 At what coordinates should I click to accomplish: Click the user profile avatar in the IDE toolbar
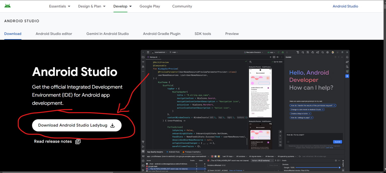pyautogui.click(x=332, y=52)
